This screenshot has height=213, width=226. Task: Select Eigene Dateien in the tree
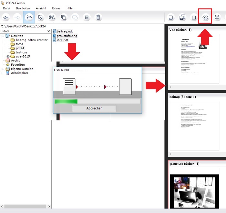(22, 69)
